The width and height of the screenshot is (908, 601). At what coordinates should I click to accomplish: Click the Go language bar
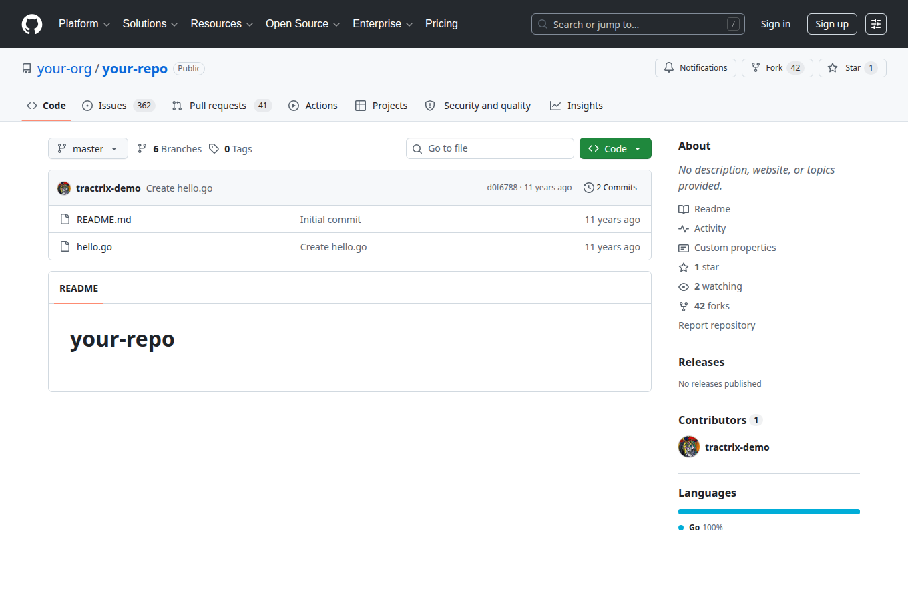[769, 512]
